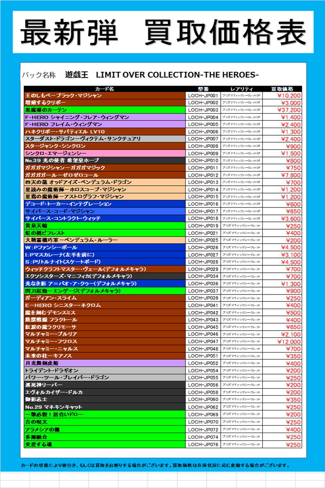Viewport: 325px width, 488px height.
Task: Click the price ¥10,200
Action: click(x=289, y=96)
